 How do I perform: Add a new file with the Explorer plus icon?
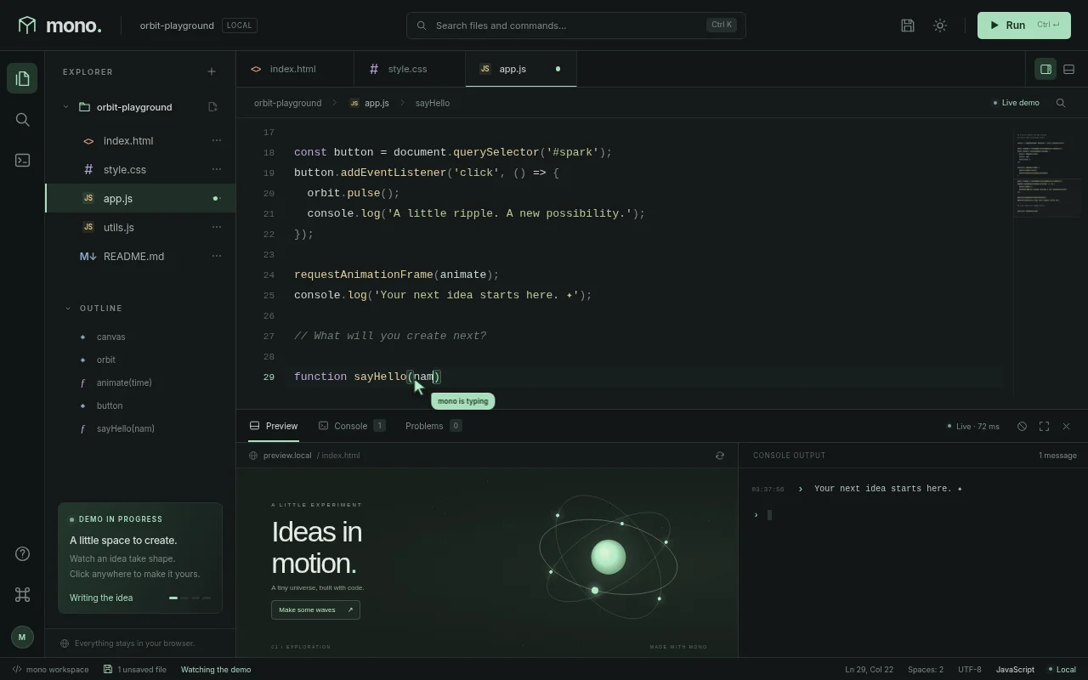(212, 72)
